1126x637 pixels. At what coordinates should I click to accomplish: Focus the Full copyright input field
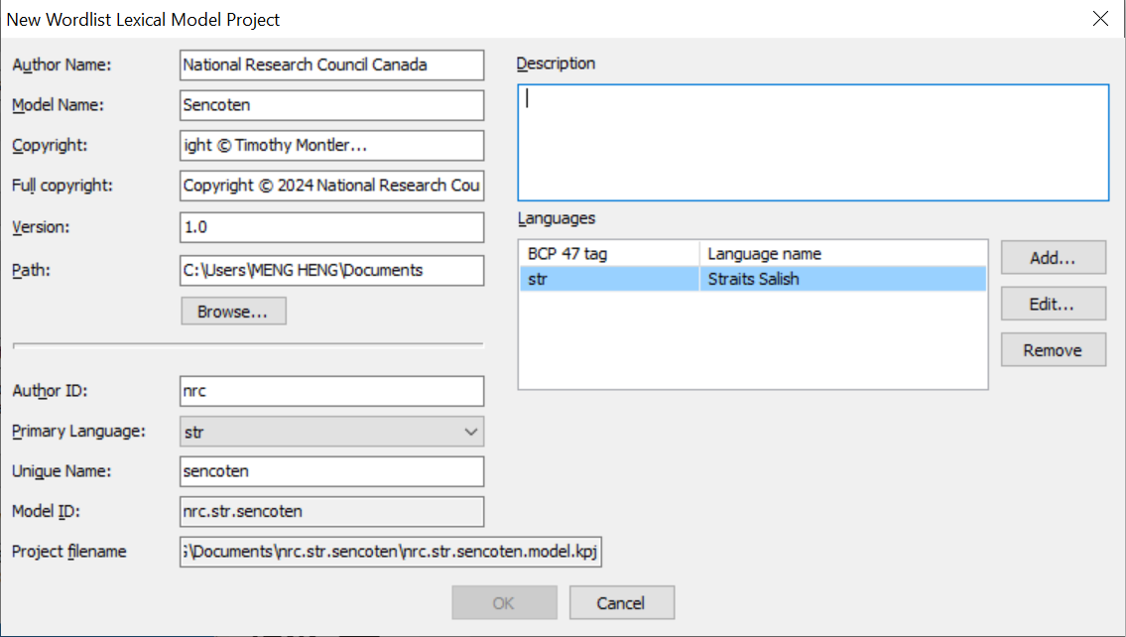click(x=331, y=186)
